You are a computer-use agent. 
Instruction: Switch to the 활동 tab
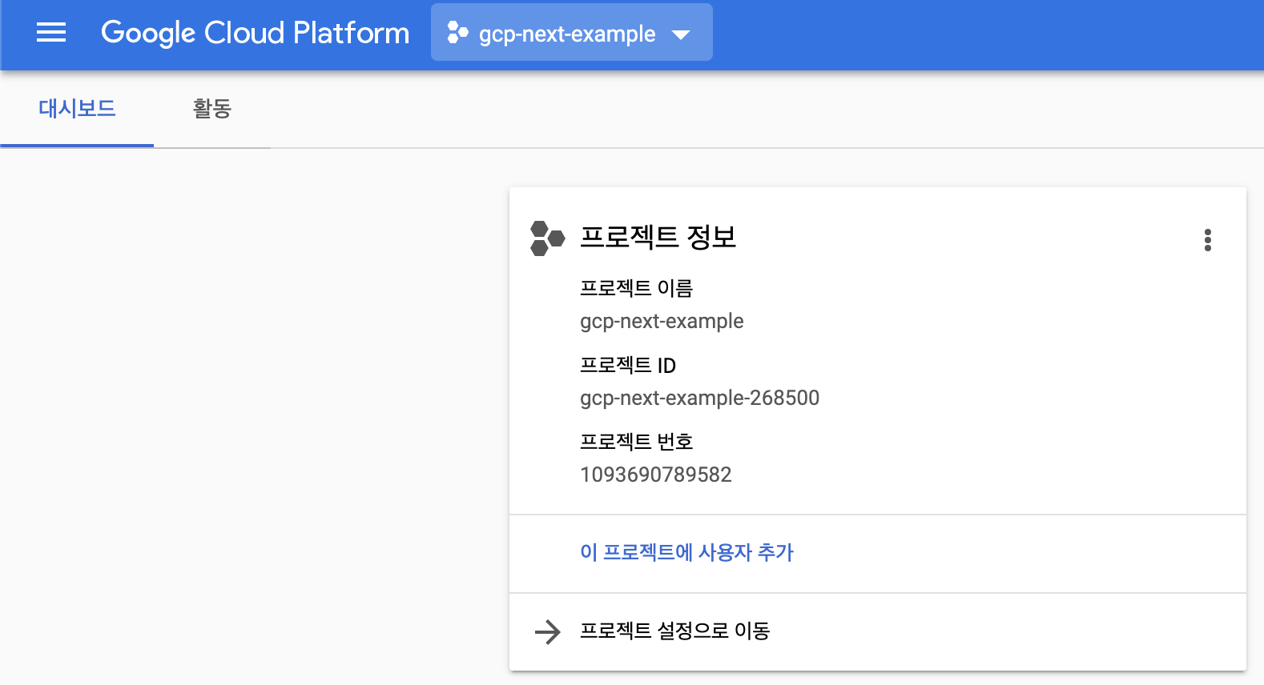coord(212,109)
